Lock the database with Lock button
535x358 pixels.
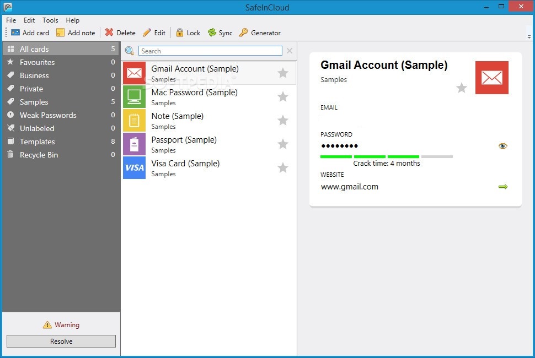tap(188, 32)
